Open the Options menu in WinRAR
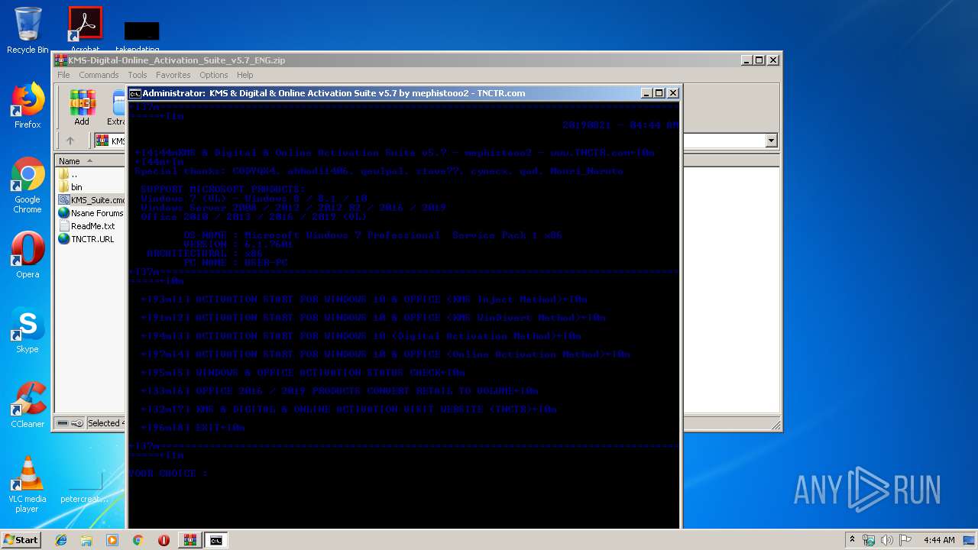 click(x=214, y=75)
